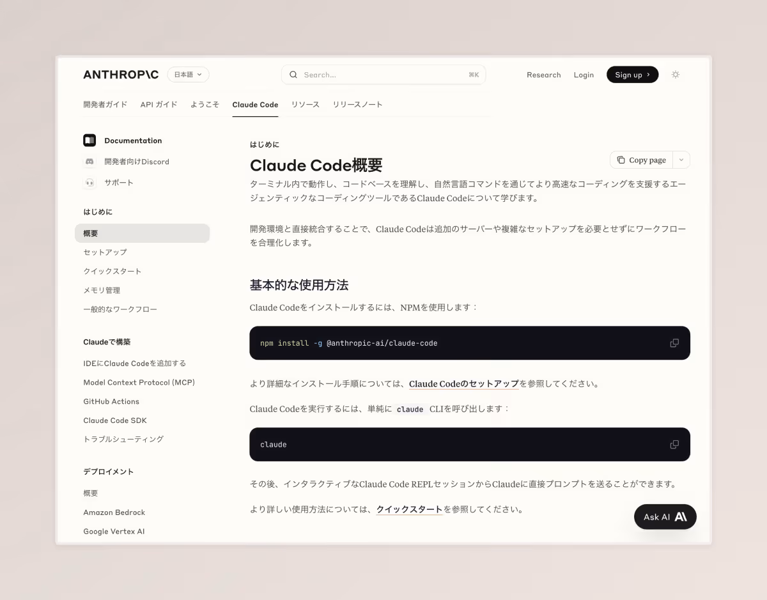
Task: Click the Documentation book icon
Action: [89, 141]
